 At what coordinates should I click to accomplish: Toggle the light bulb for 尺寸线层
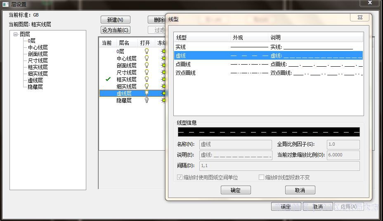click(x=147, y=72)
